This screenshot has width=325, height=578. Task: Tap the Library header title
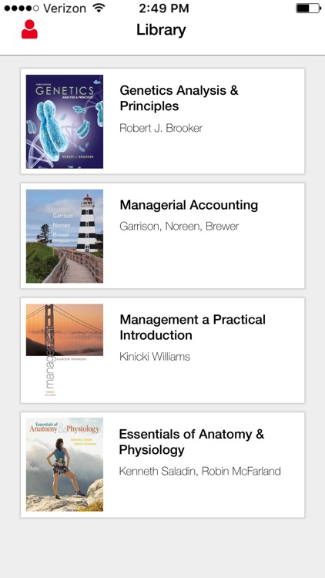(161, 30)
